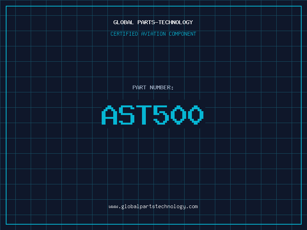Image resolution: width=307 pixels, height=230 pixels.
Task: Click the GLOBAL PARTS-TECHNOLOGY heading
Action: pos(153,22)
